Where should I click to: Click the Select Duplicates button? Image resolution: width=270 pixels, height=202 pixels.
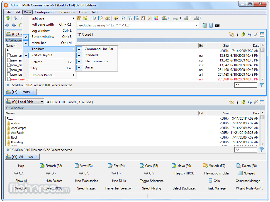pyautogui.click(x=184, y=188)
